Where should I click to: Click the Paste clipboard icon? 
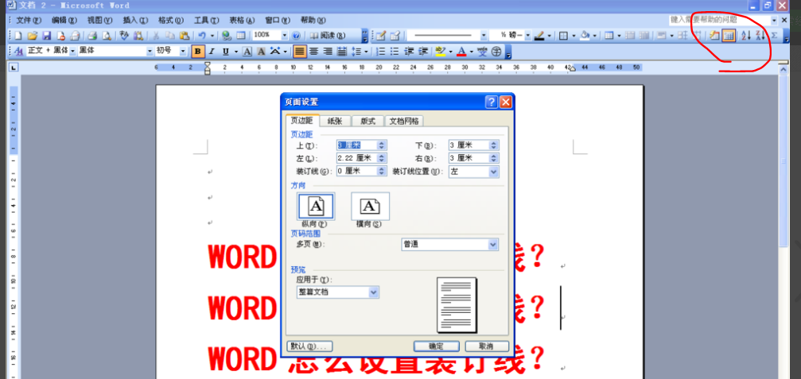coord(185,36)
